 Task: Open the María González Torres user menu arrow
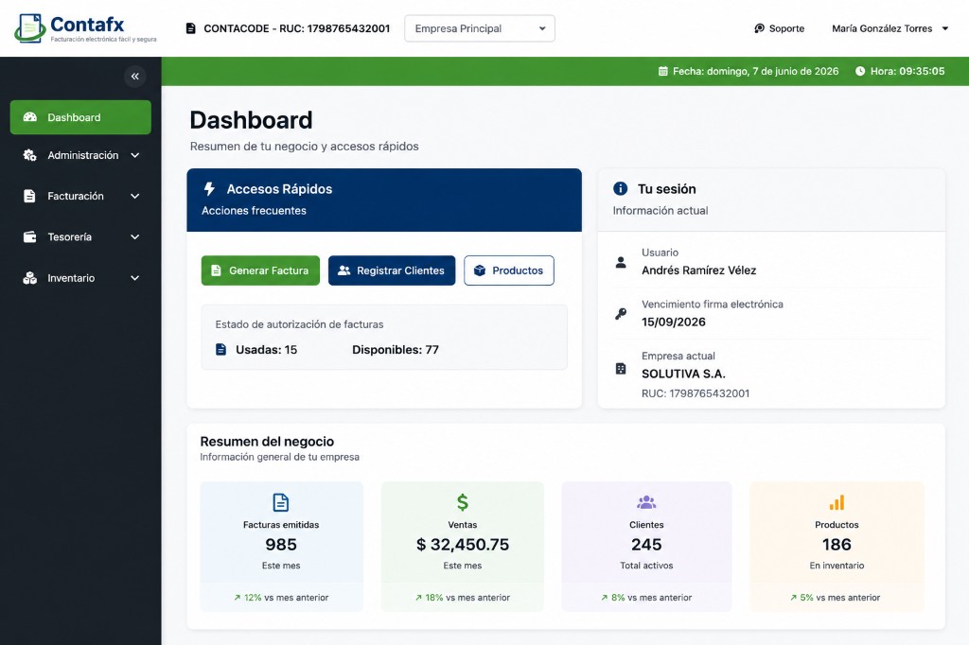click(x=945, y=28)
